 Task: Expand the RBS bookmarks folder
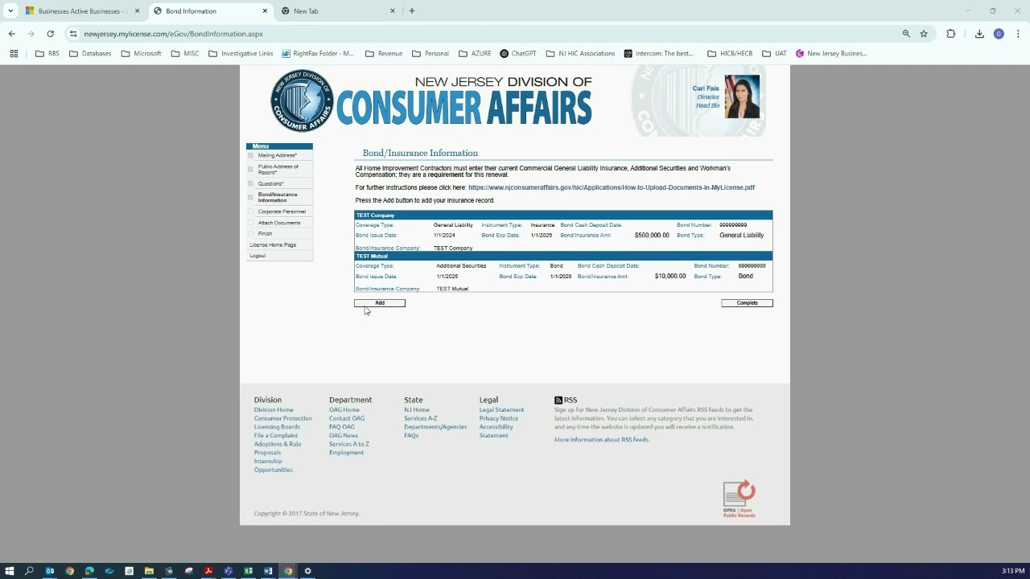(47, 53)
